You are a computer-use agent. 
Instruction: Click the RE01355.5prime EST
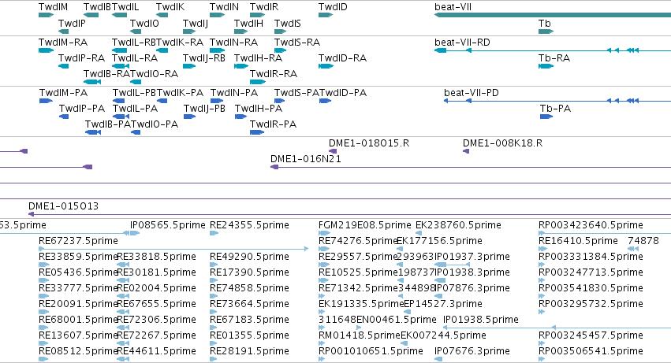(214, 343)
